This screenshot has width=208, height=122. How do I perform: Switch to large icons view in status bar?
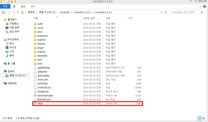coord(204,118)
